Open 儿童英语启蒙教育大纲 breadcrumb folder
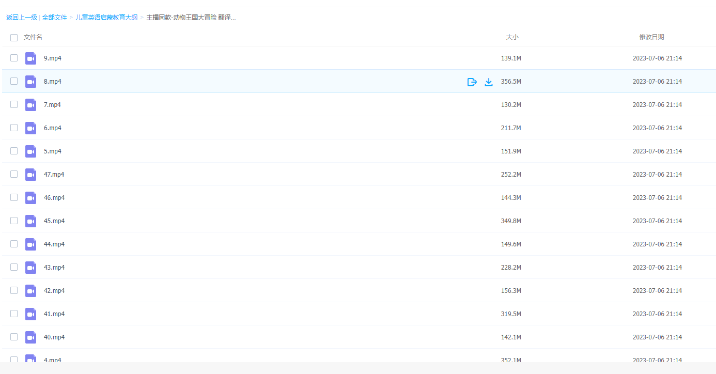This screenshot has height=374, width=716. [x=106, y=18]
